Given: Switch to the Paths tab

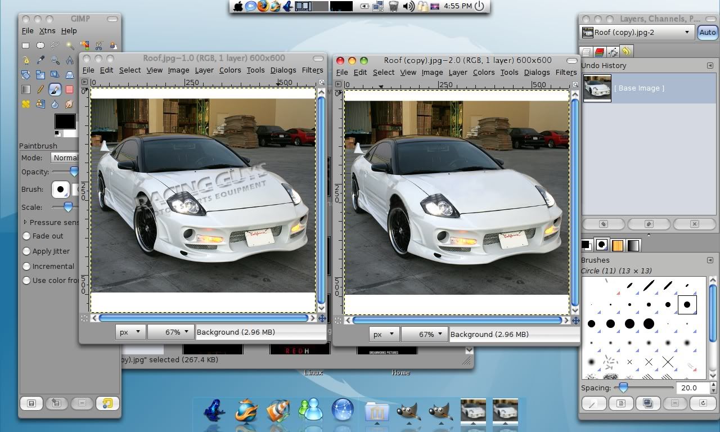Looking at the screenshot, I should point(613,52).
